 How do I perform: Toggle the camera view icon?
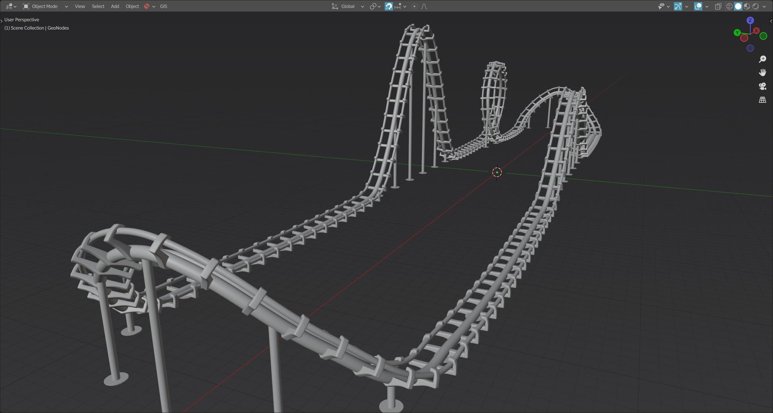[x=763, y=86]
